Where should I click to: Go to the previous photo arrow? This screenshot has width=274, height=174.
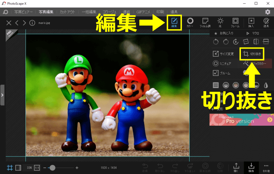17,23
